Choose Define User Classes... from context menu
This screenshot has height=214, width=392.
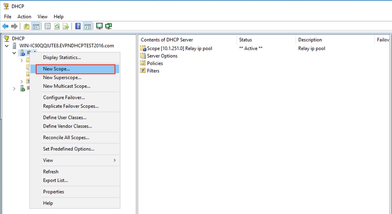75,117
